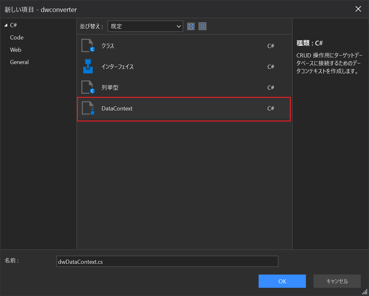The image size is (369, 296).
Task: Click the 既定 combo box arrow
Action: 179,26
